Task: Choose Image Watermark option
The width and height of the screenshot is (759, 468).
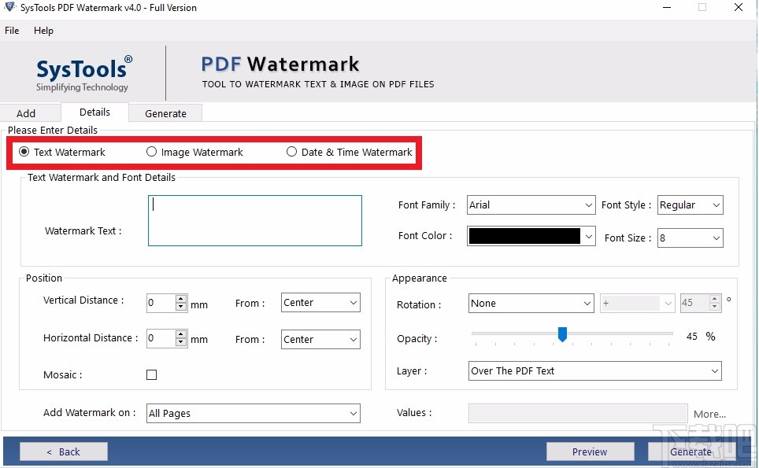Action: 150,152
